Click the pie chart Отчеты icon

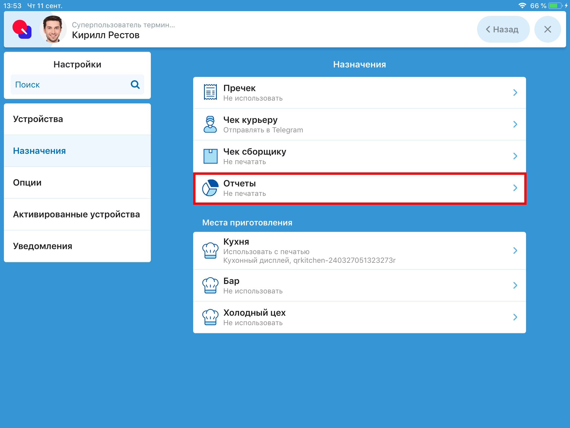[x=210, y=188]
